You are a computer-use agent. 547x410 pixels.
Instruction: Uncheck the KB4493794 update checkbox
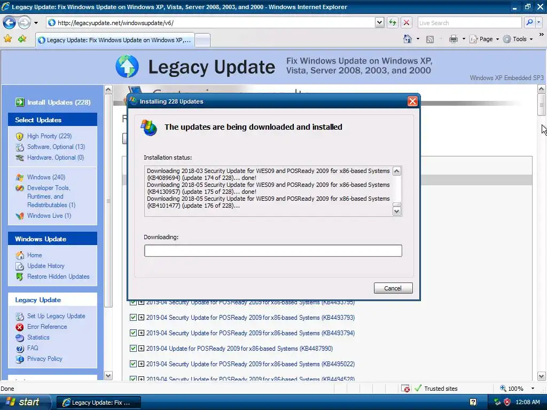click(133, 333)
